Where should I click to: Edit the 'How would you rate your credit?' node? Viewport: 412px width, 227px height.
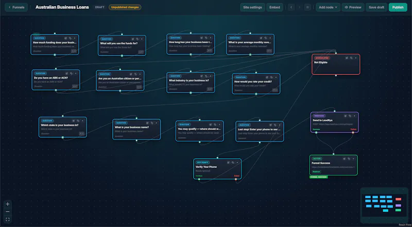[267, 78]
